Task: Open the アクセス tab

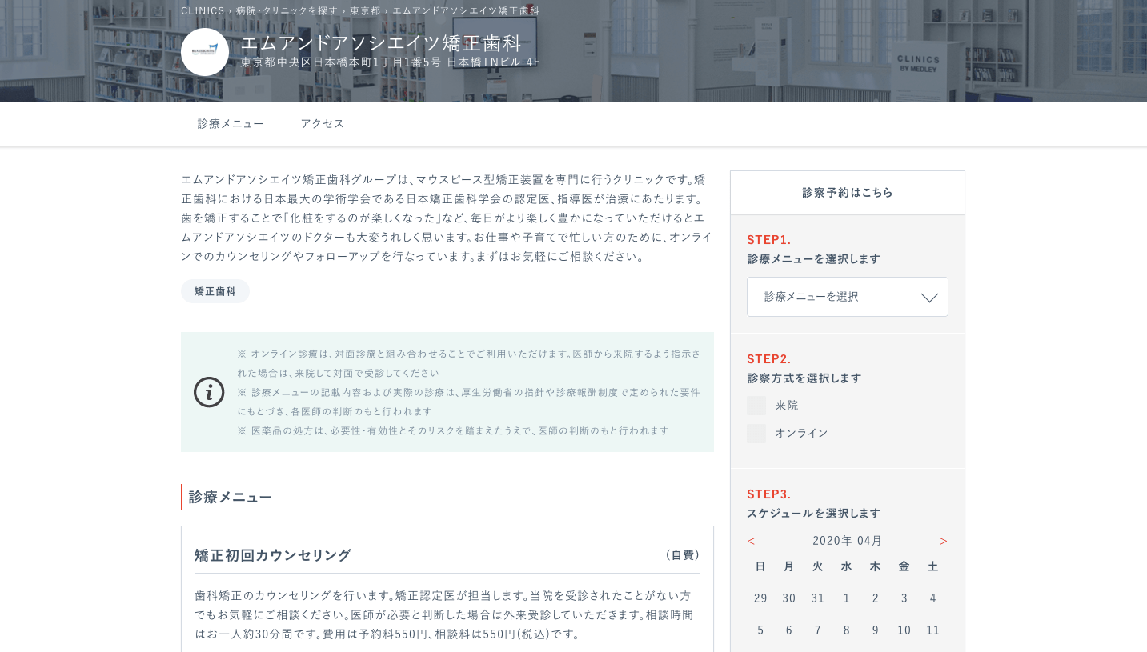Action: coord(323,123)
